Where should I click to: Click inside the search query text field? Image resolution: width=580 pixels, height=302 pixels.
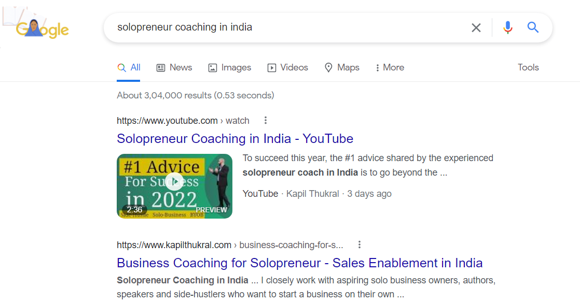[x=285, y=27]
